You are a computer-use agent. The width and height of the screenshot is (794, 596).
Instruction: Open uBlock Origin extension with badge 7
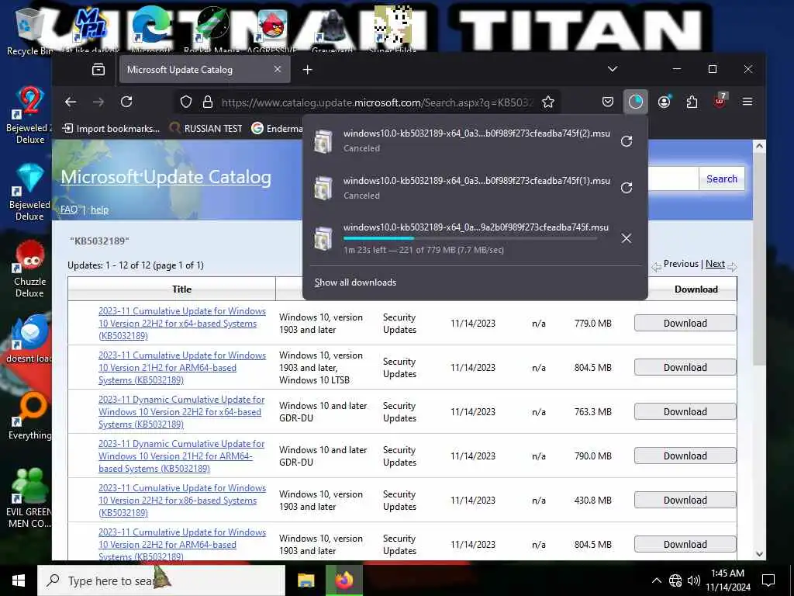coord(720,100)
